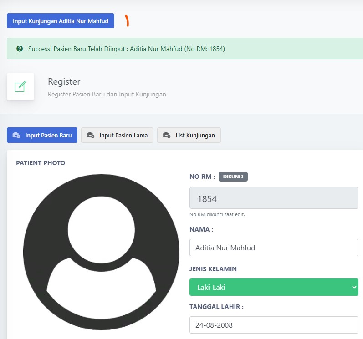This screenshot has height=339, width=363.
Task: Open the Jenis Kelamin dropdown
Action: tap(273, 287)
